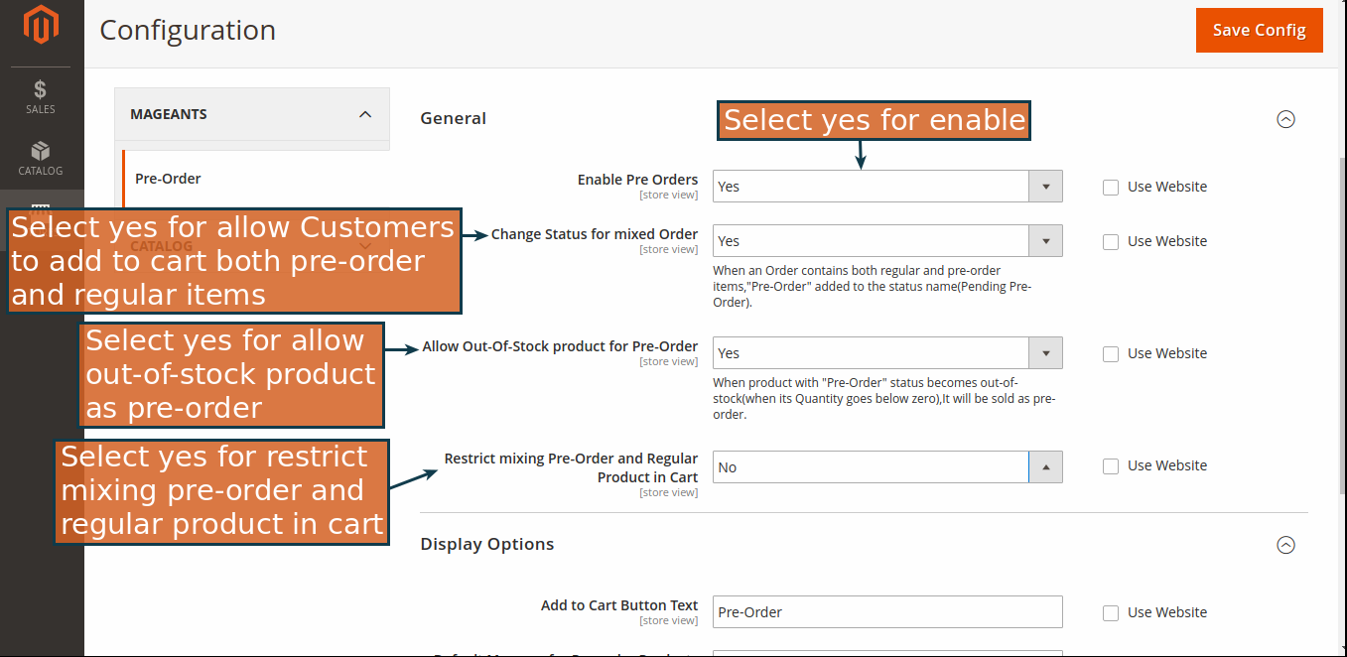Collapse the MAGEANTS section chevron

[365, 114]
